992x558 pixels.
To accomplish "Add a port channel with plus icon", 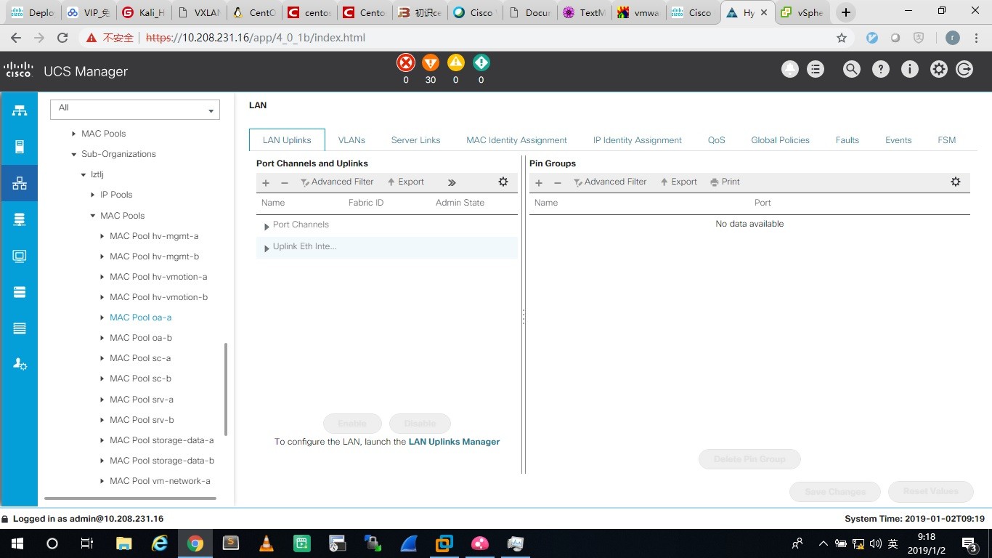I will pyautogui.click(x=266, y=182).
